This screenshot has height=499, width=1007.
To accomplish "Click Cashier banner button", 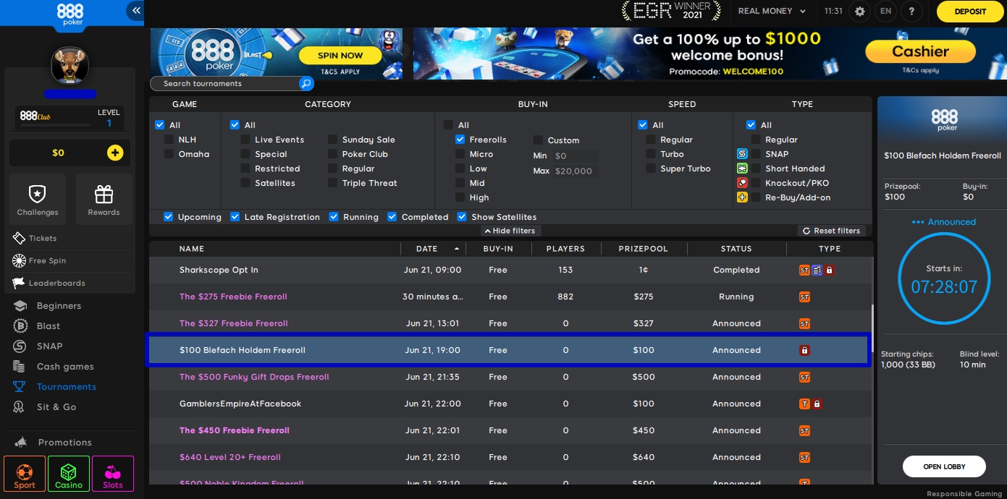I will pos(920,51).
